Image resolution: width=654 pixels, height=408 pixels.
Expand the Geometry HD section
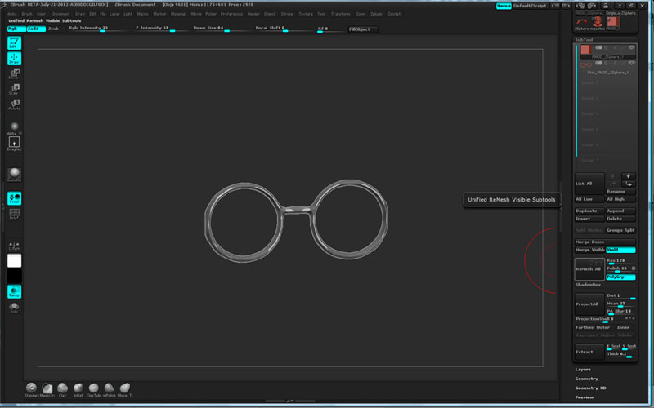click(591, 388)
